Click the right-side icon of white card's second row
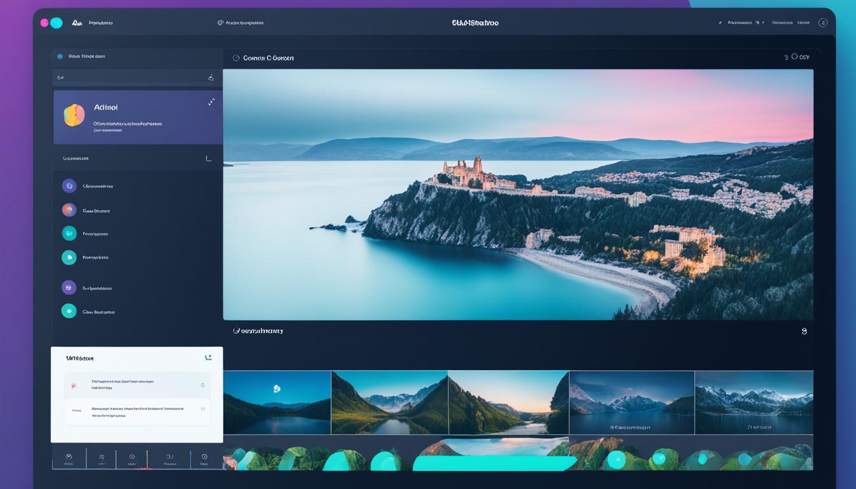The width and height of the screenshot is (856, 489). (x=203, y=409)
